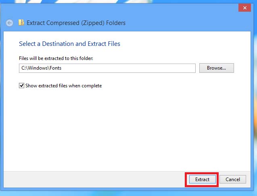Click the Extract button
This screenshot has height=196, width=257.
pyautogui.click(x=203, y=179)
